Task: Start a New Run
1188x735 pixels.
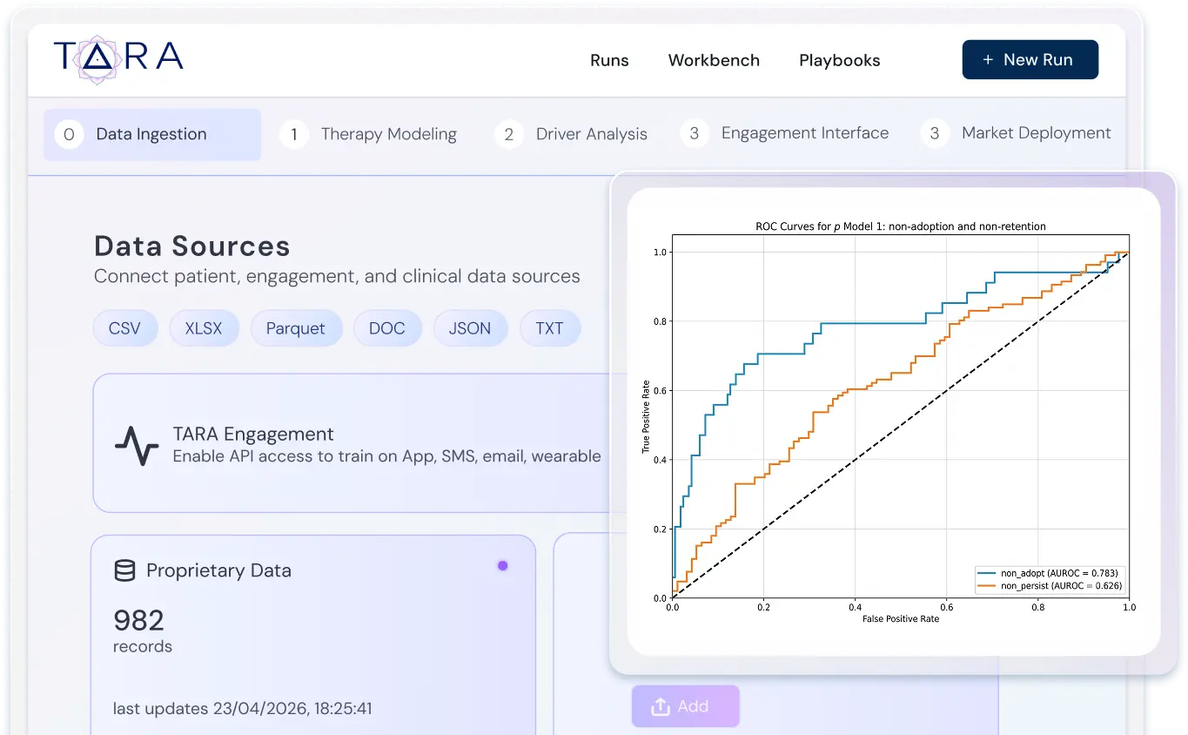Action: pos(1030,59)
